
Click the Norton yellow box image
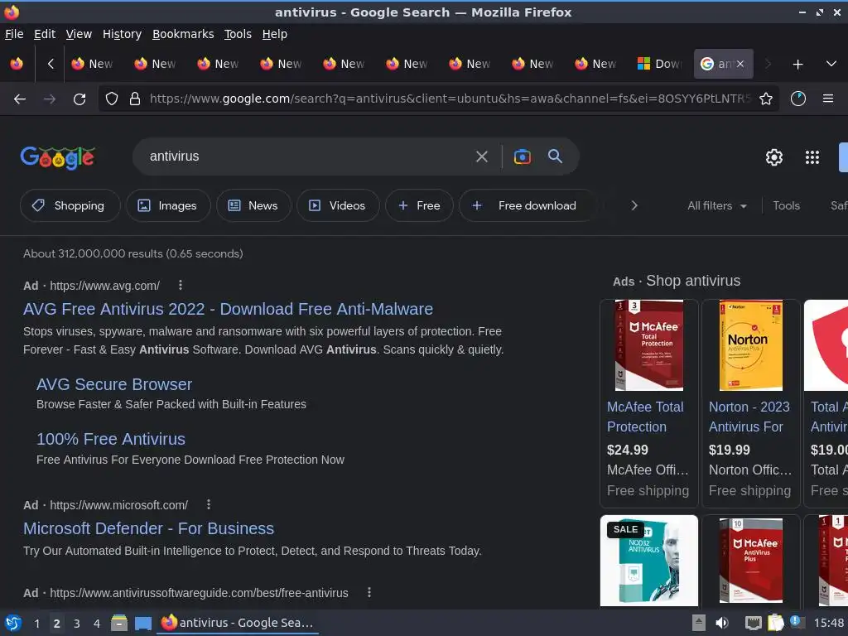(x=750, y=345)
